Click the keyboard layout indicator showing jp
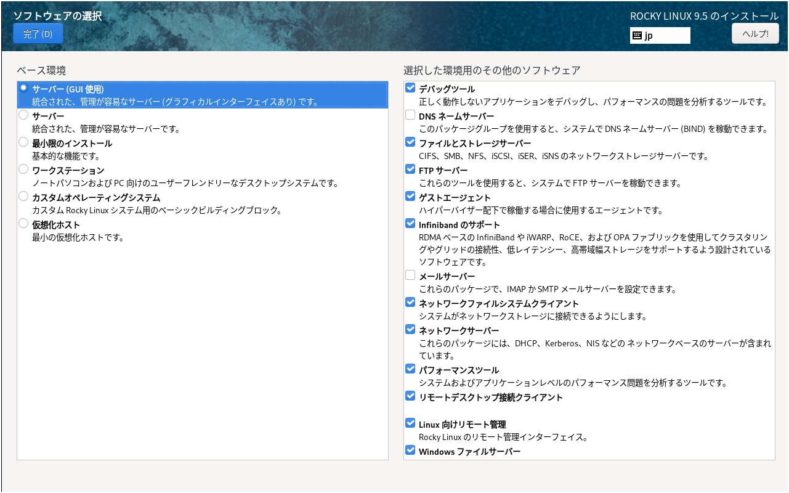Viewport: 789px width, 493px height. click(x=659, y=35)
